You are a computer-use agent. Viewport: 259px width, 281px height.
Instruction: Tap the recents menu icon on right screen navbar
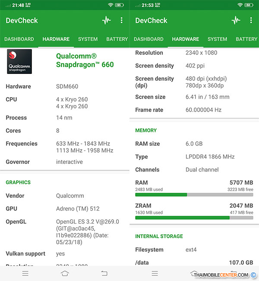coord(155,273)
